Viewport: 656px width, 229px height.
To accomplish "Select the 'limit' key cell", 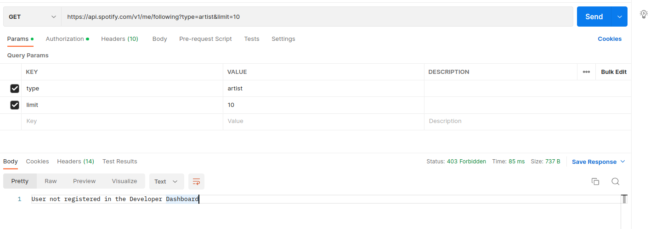I will [122, 105].
